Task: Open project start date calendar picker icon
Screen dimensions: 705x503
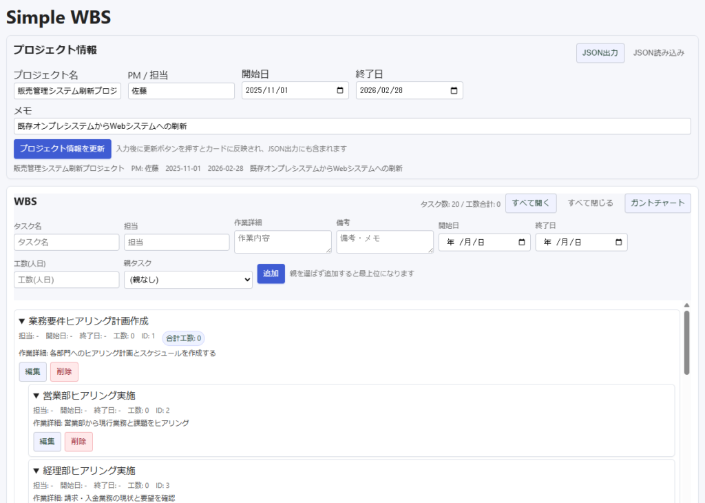Action: [x=340, y=91]
